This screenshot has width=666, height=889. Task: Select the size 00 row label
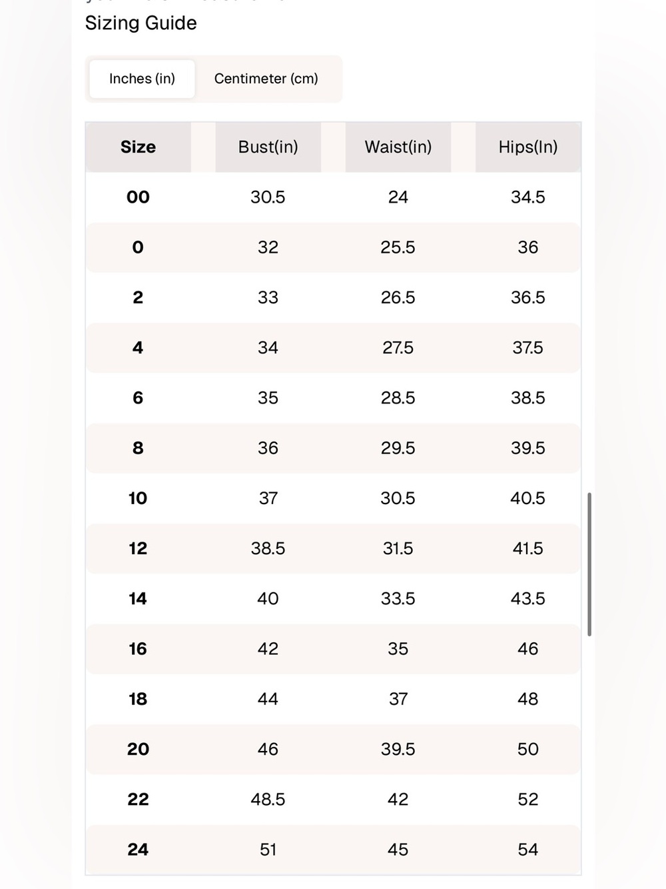(138, 197)
